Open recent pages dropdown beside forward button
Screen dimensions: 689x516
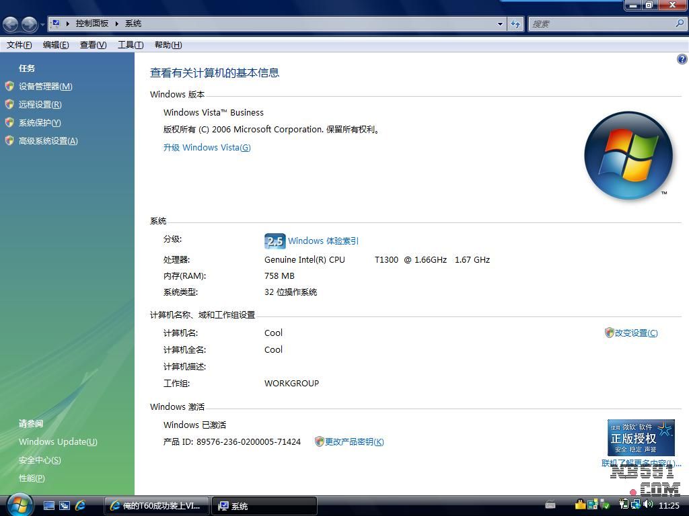pos(42,25)
